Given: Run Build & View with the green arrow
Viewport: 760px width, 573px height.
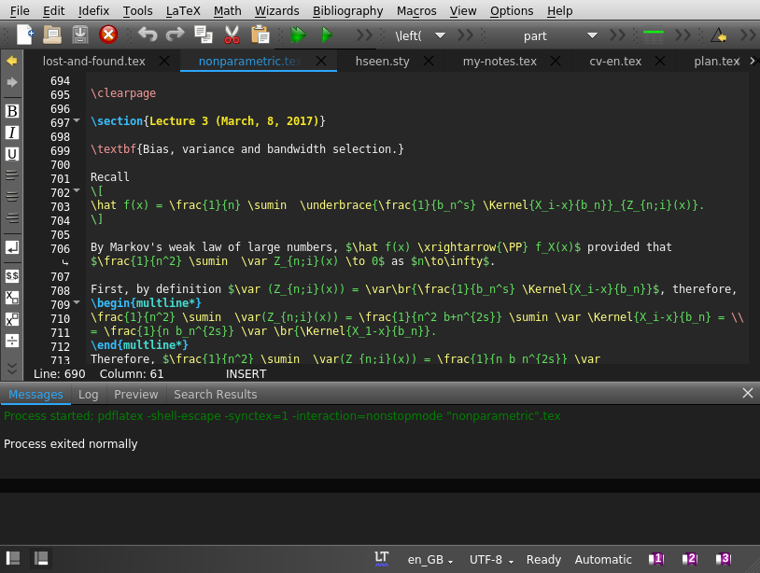Looking at the screenshot, I should pyautogui.click(x=299, y=35).
